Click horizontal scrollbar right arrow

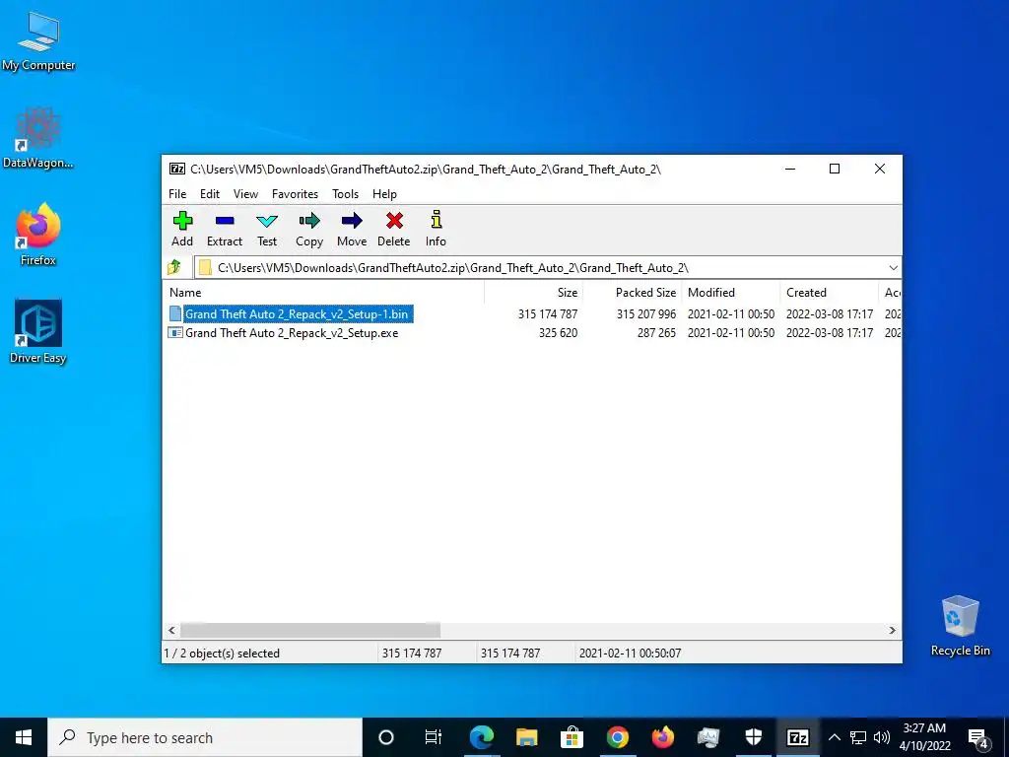893,630
